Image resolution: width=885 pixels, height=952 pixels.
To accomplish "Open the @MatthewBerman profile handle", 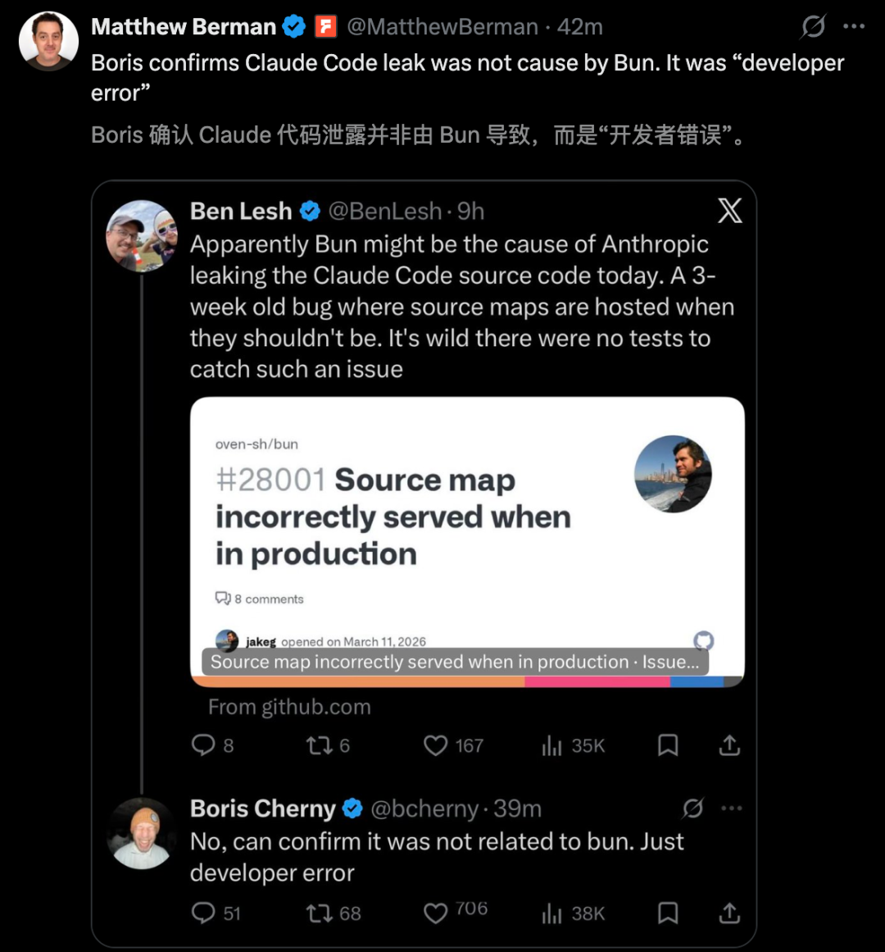I will 442,27.
